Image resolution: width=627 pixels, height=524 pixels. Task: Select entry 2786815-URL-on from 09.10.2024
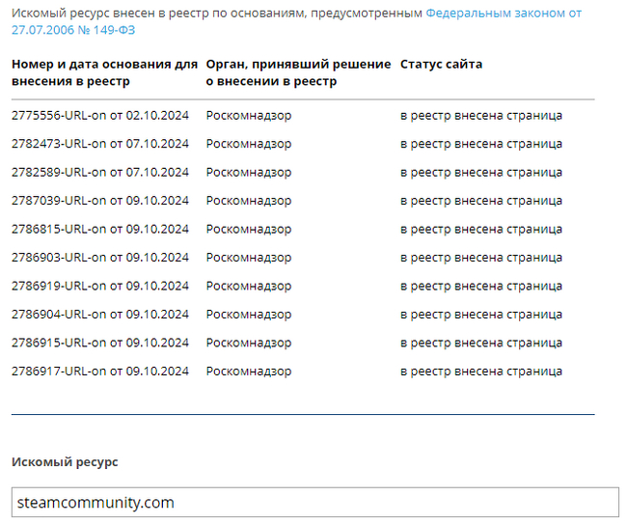(100, 230)
